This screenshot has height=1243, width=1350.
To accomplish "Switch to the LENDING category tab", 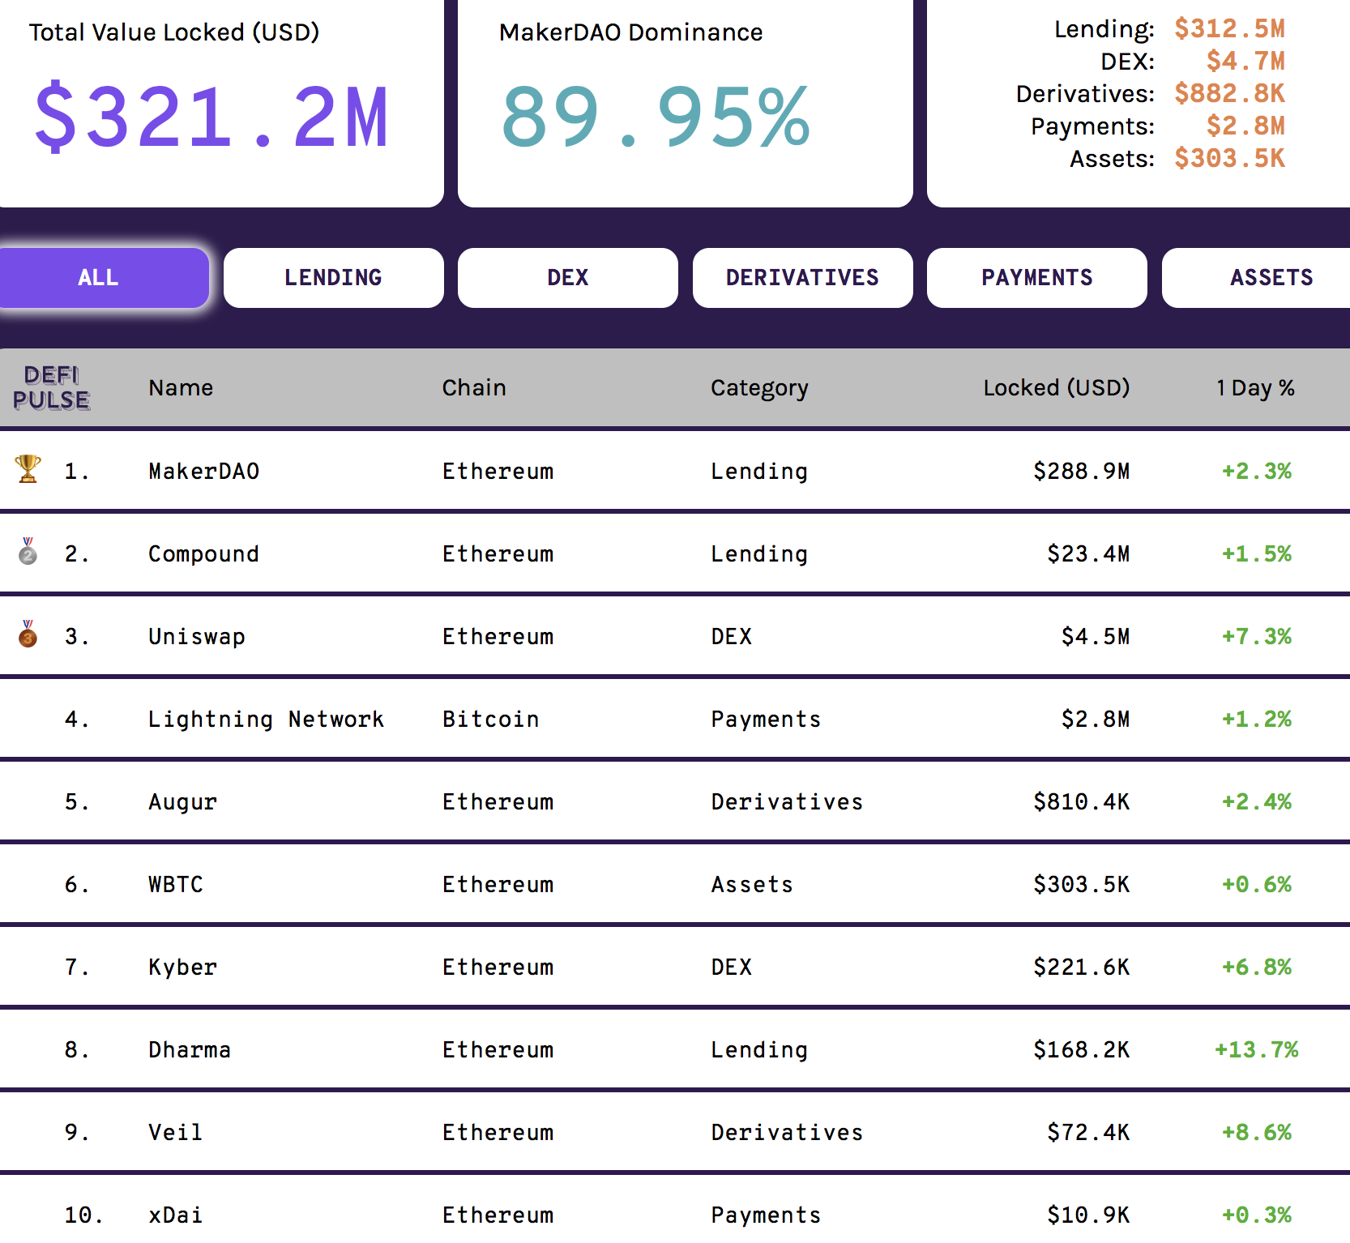I will (x=333, y=277).
